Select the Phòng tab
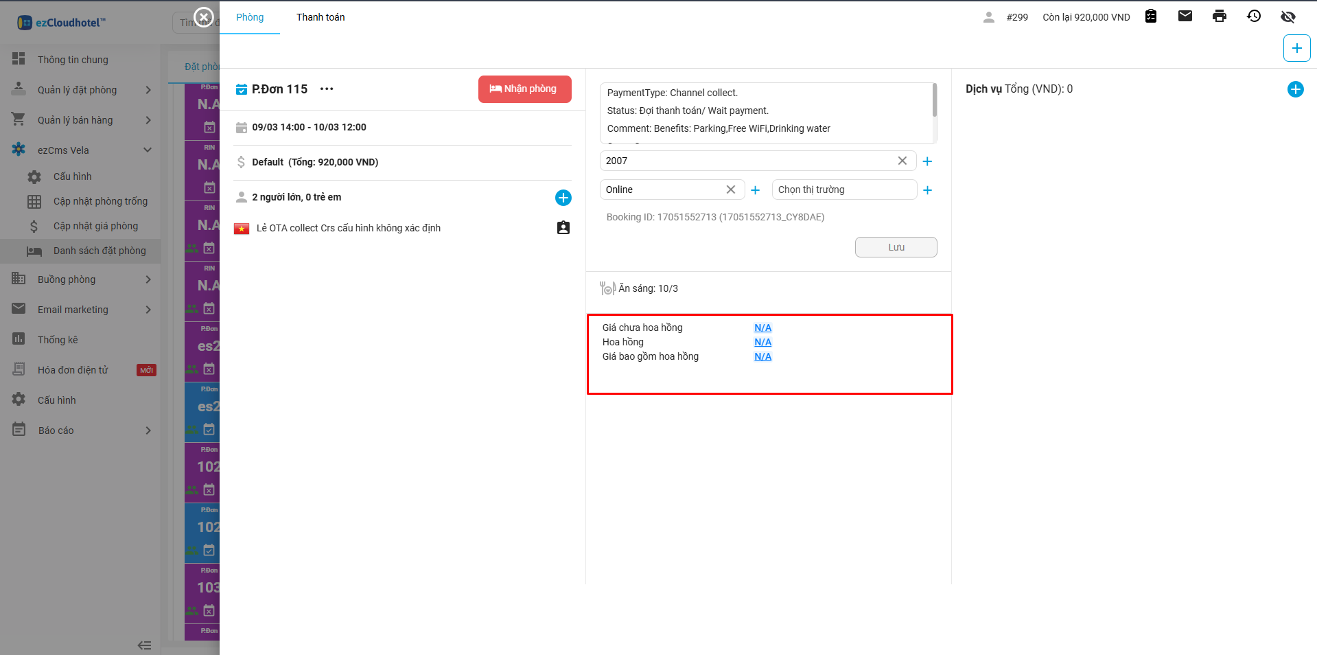The image size is (1317, 655). click(250, 17)
